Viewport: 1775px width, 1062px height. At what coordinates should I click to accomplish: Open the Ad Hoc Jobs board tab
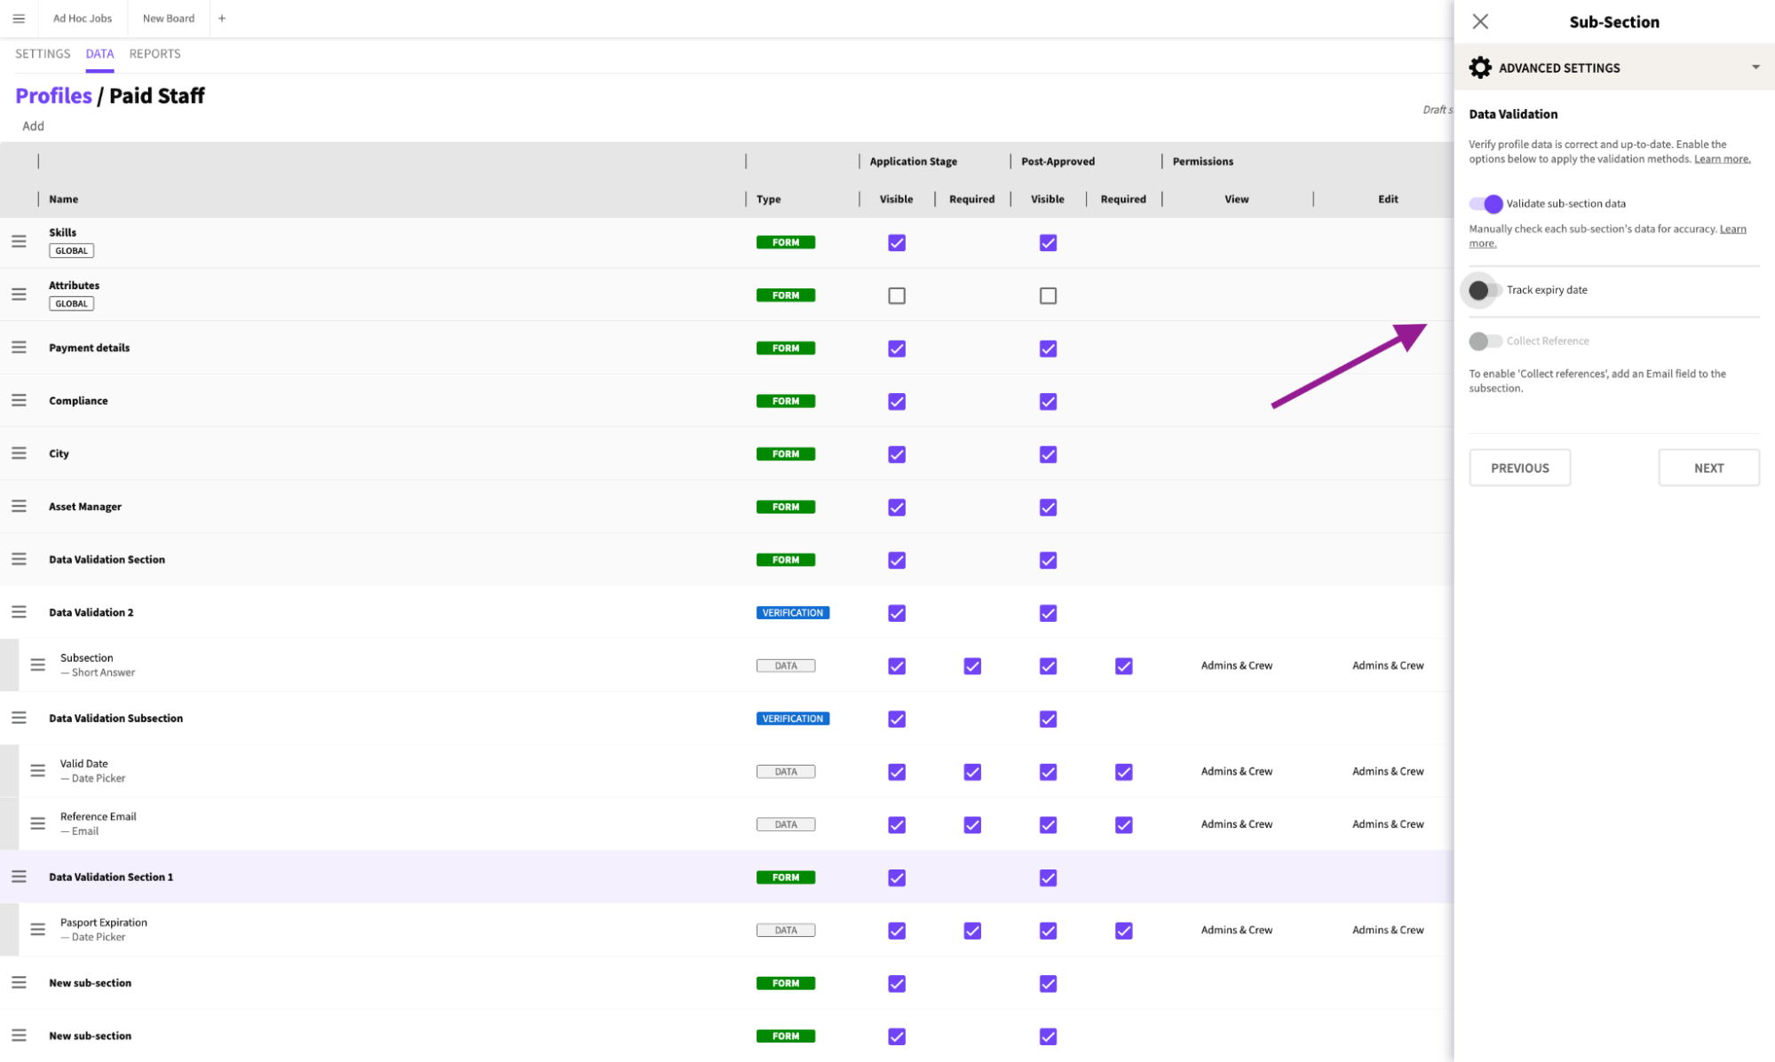[83, 19]
